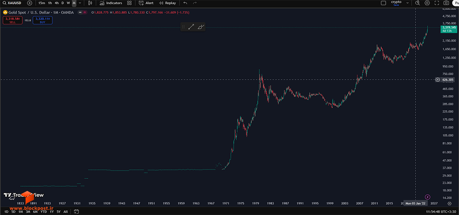The image size is (459, 215).
Task: Open the XAUUSD symbol search
Action: click(x=12, y=3)
